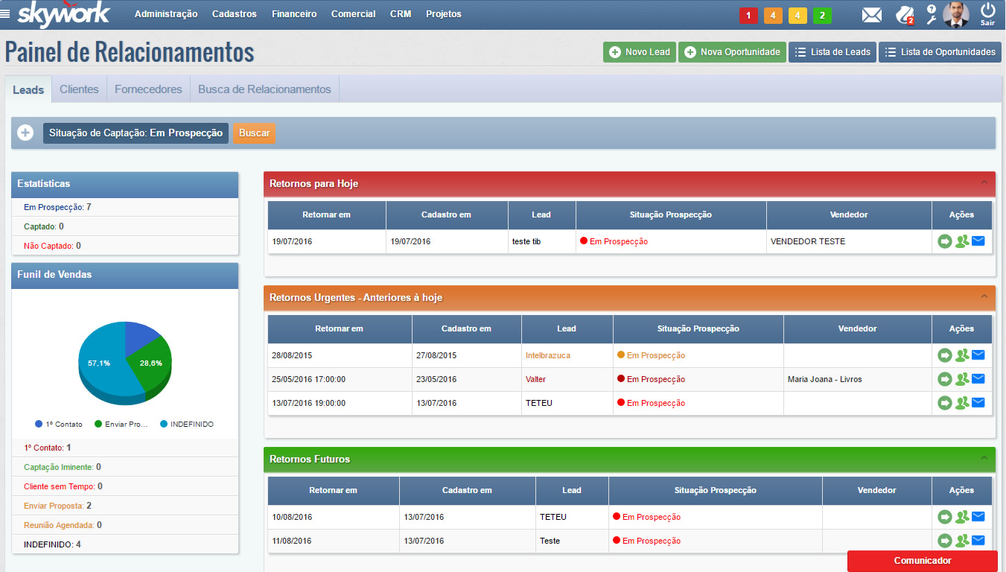
Task: Click mail icon for TETEU 10/08/2016 row
Action: coord(978,517)
